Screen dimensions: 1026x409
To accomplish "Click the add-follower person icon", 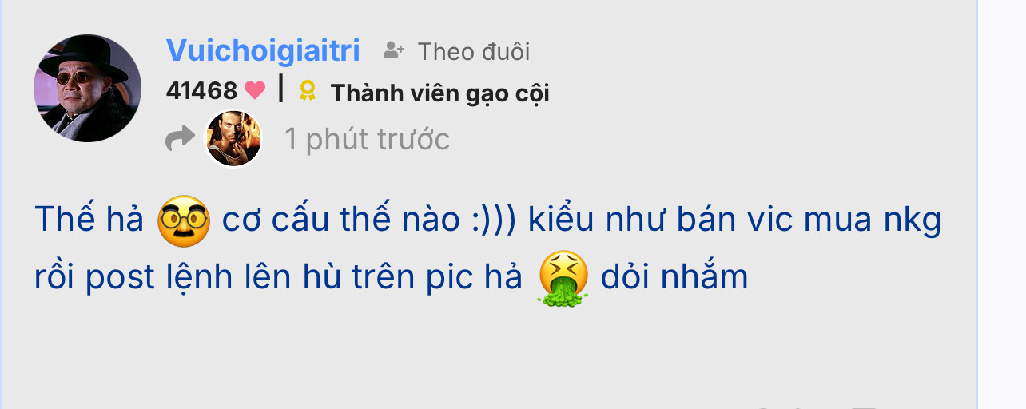I will click(x=393, y=51).
